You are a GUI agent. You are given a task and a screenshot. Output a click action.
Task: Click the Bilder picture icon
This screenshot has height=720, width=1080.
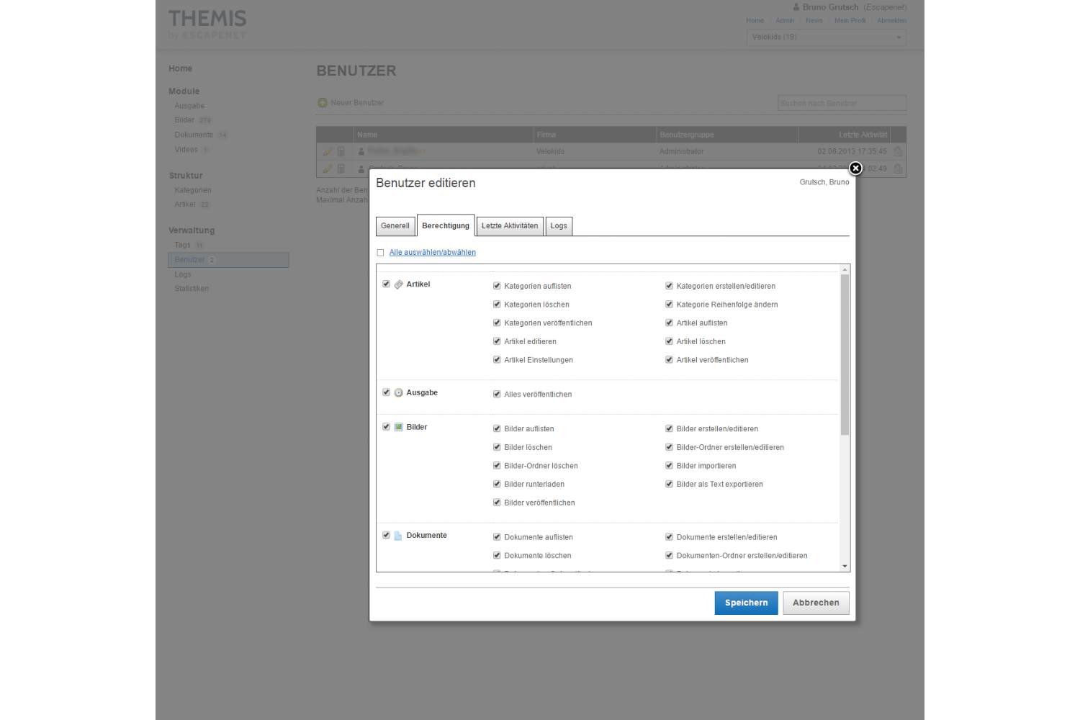398,427
